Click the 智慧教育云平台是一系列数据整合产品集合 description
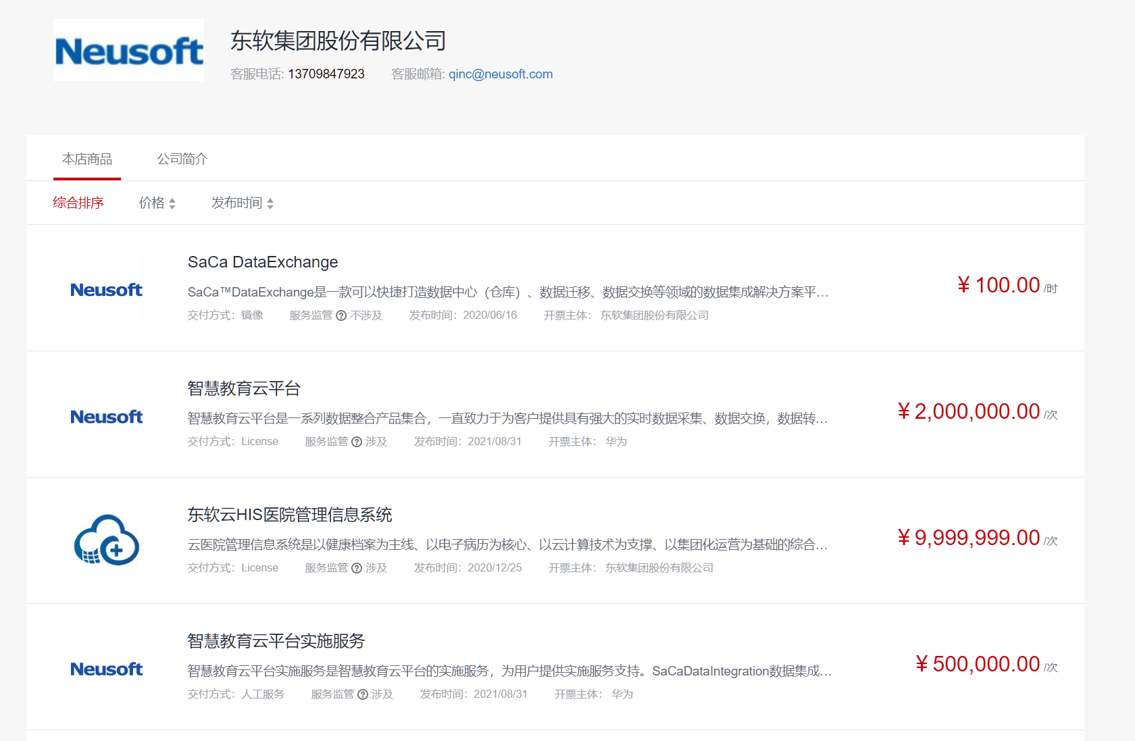The image size is (1135, 741). (508, 418)
